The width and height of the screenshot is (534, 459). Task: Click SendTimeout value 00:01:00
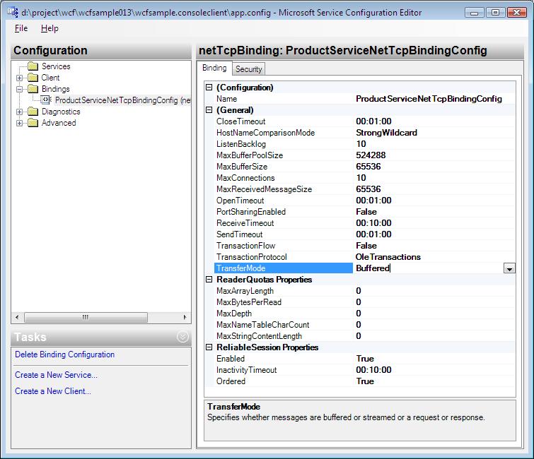(373, 234)
